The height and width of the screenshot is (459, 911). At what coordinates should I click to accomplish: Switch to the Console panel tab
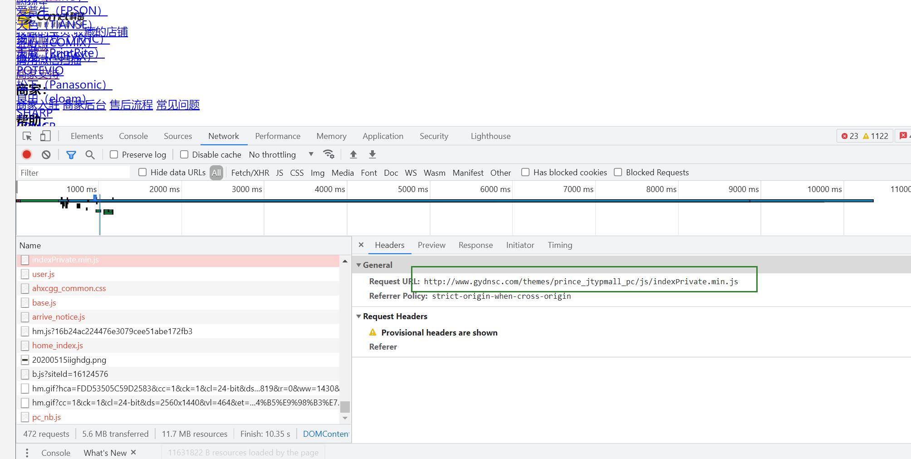tap(133, 136)
